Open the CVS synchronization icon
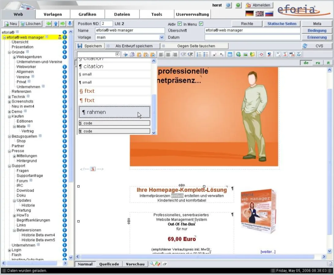This screenshot has height=275, width=334. pos(305,46)
